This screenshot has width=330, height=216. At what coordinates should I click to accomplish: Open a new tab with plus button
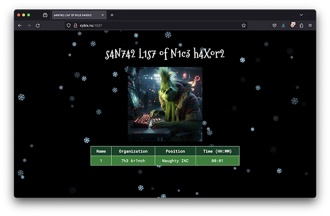click(x=112, y=15)
